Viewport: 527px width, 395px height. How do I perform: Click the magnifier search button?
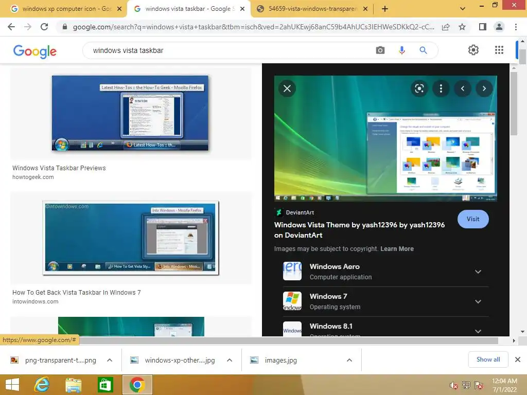click(423, 50)
